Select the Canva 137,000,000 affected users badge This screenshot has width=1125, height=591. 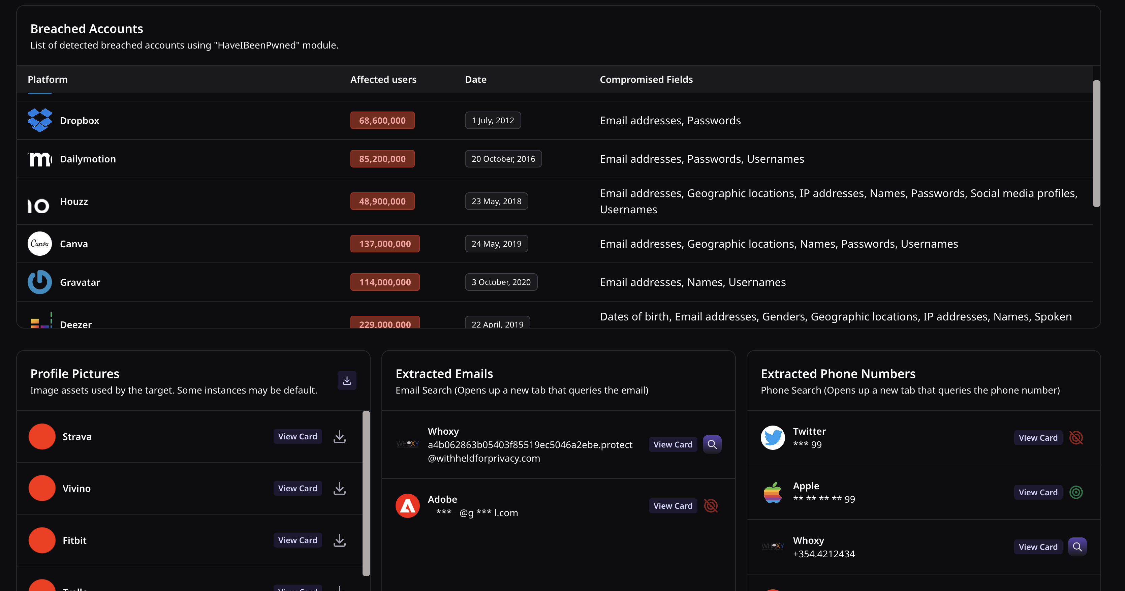384,244
